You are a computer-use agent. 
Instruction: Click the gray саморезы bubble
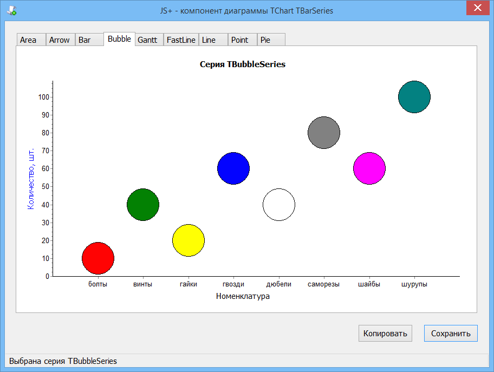click(x=324, y=133)
